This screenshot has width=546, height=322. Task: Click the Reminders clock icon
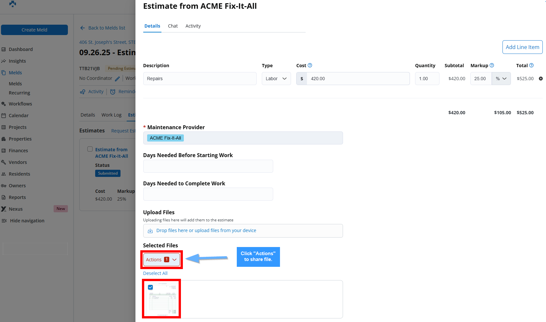(x=113, y=92)
